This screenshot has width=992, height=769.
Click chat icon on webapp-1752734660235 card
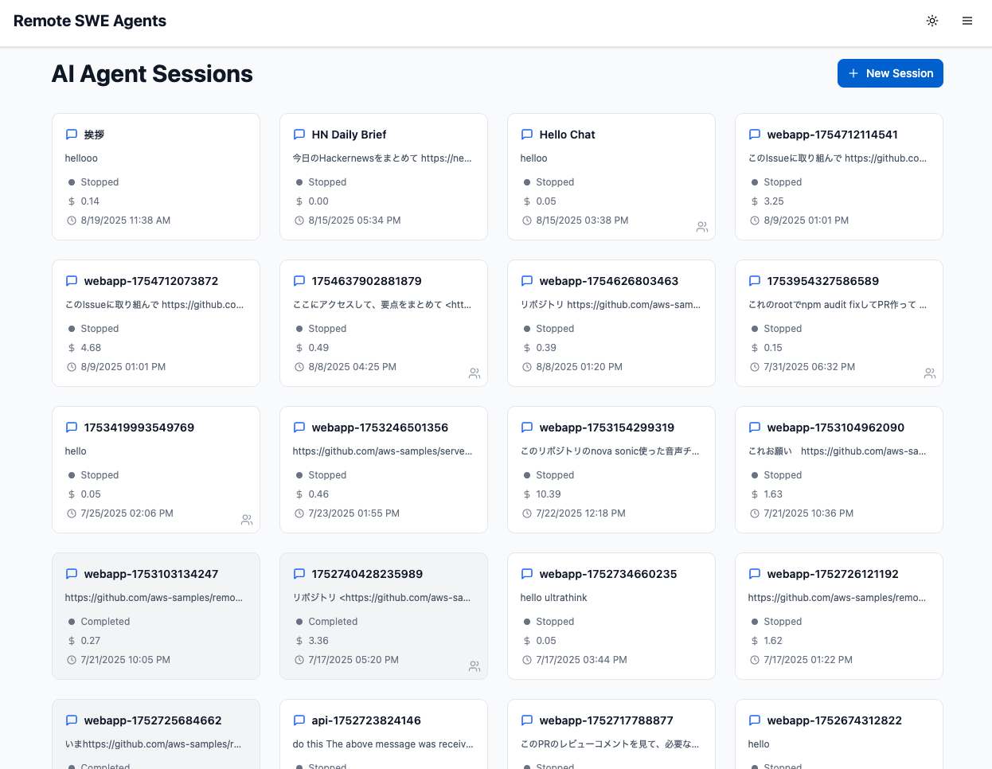pyautogui.click(x=527, y=574)
